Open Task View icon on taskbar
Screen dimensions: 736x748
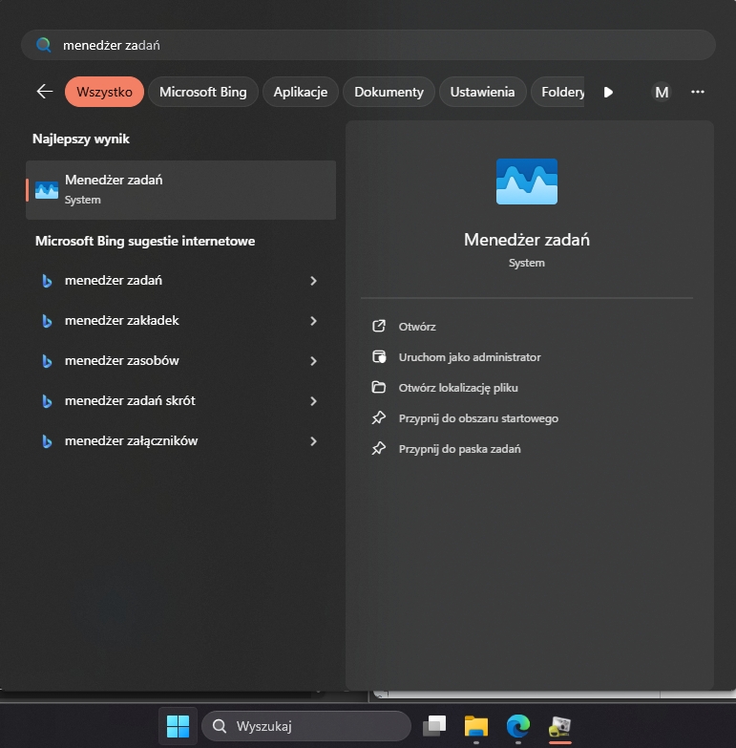click(435, 725)
